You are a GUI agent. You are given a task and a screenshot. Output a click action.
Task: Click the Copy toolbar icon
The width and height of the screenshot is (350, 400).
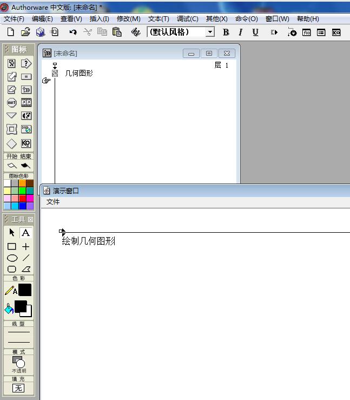(102, 32)
